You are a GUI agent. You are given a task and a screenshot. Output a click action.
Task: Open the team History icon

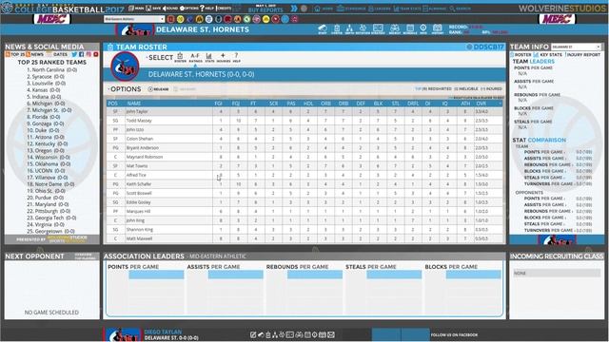(438, 29)
